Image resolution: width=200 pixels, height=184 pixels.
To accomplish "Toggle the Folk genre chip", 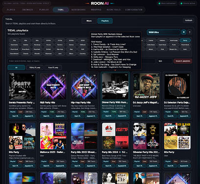I will pos(162,49).
